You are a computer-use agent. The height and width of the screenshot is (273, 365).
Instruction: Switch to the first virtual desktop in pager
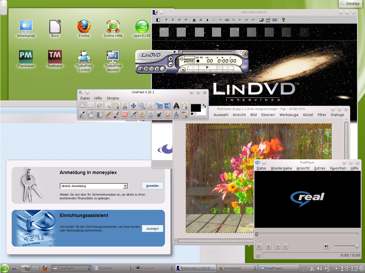pos(26,268)
